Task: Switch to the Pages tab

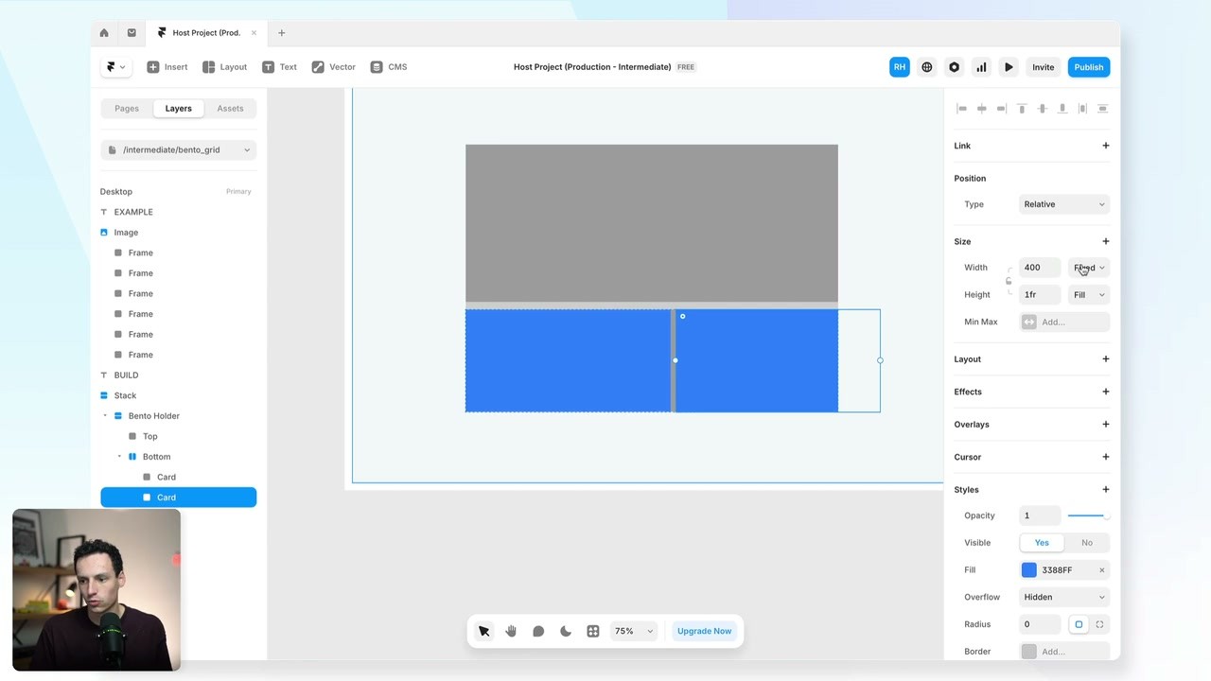Action: [x=127, y=109]
